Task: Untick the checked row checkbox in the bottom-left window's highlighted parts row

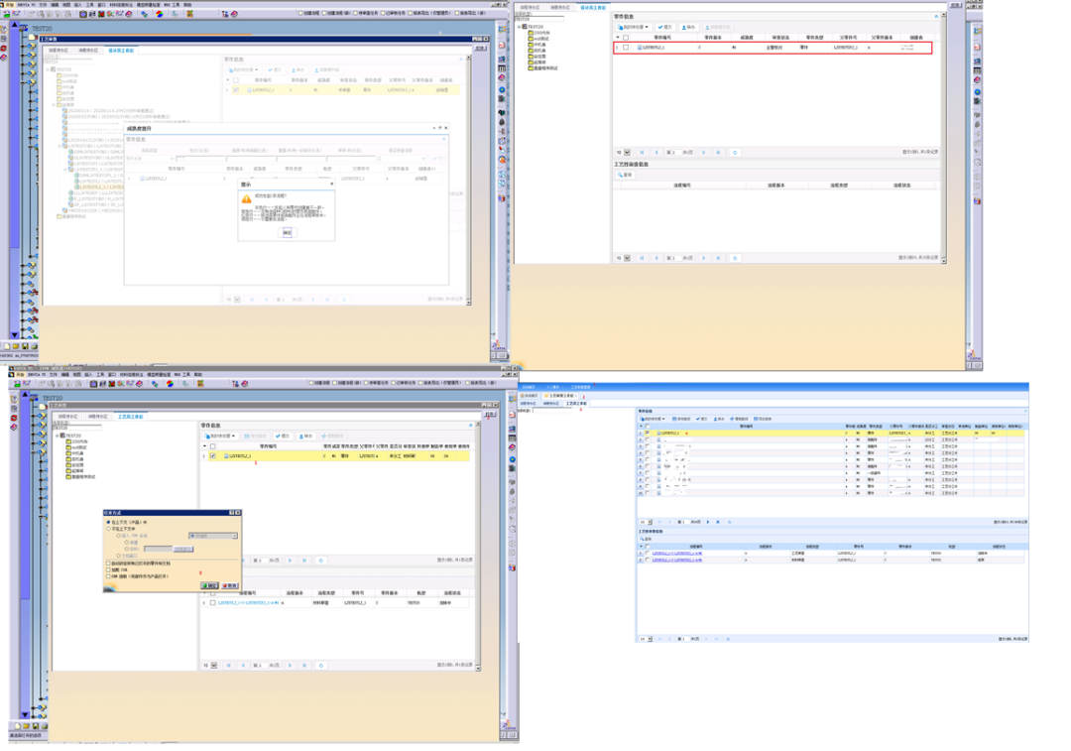Action: (212, 455)
